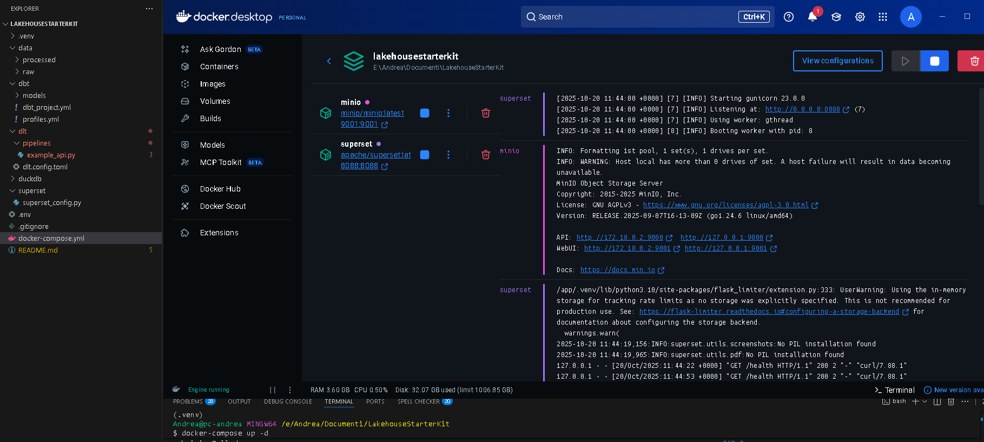
Task: Switch to the DEBUG CONSOLE tab
Action: pos(288,401)
